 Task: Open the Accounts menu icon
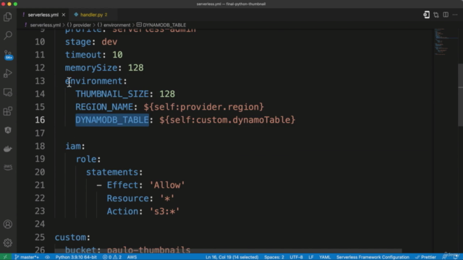pos(8,224)
